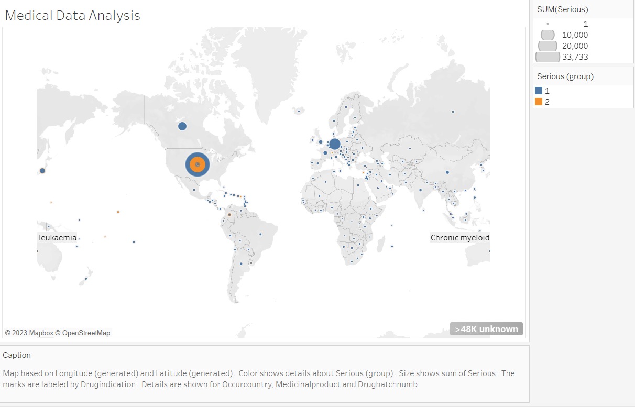Click the brown mark over Colombia
The height and width of the screenshot is (407, 635).
(x=229, y=215)
